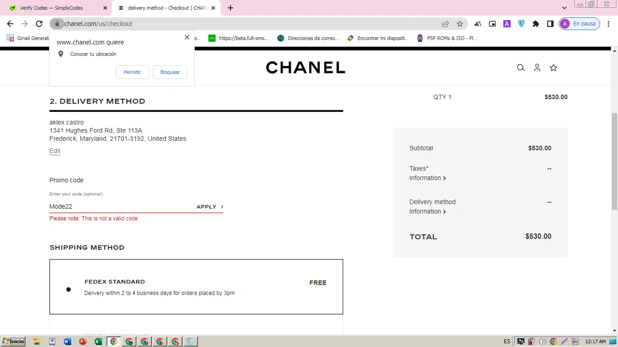Open the Extensions puzzle icon

coord(536,24)
